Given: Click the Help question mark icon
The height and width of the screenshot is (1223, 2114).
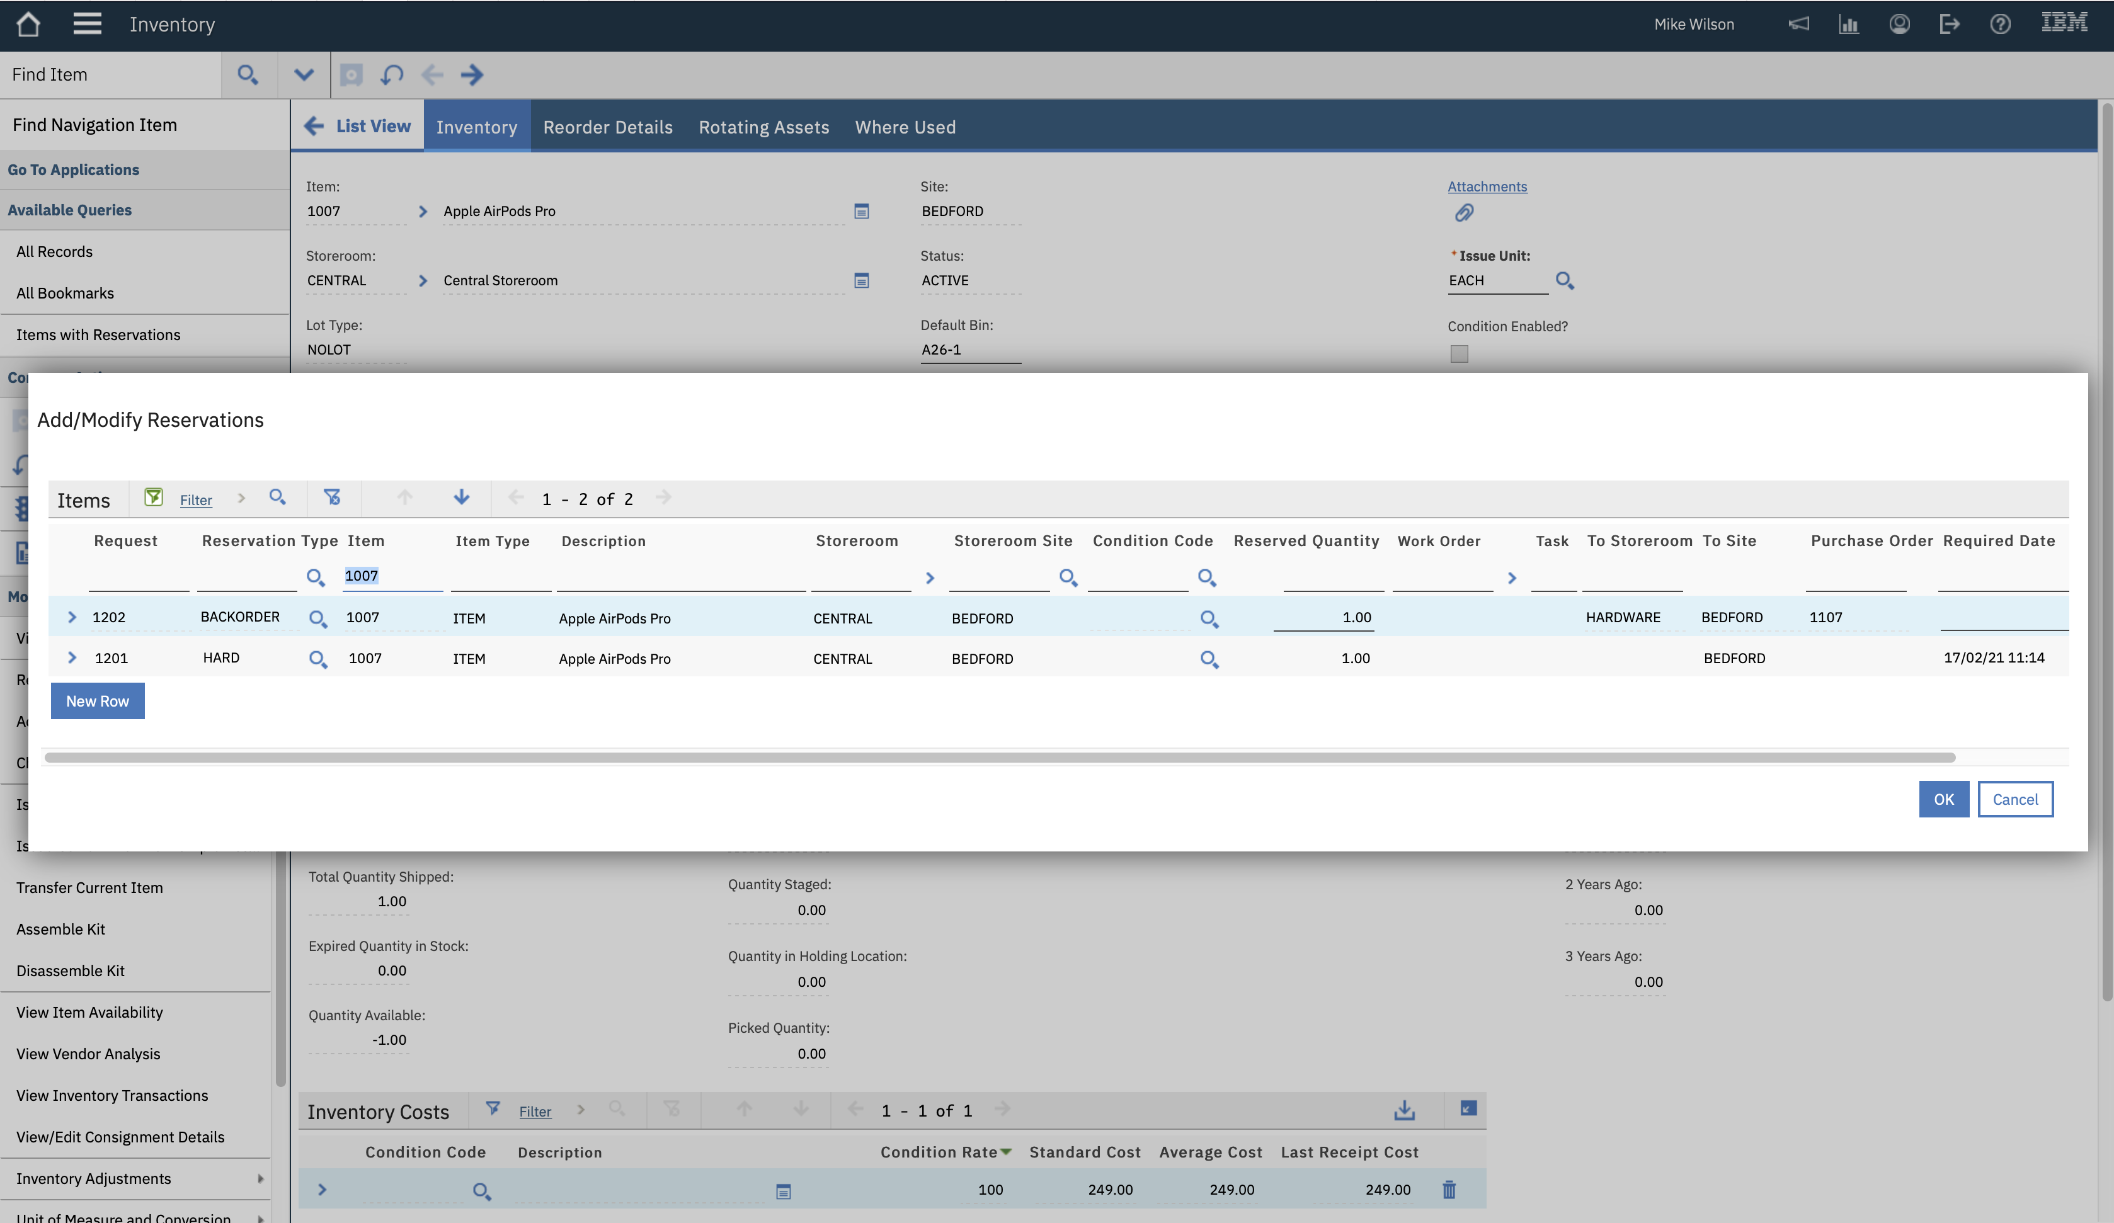Looking at the screenshot, I should (2000, 25).
